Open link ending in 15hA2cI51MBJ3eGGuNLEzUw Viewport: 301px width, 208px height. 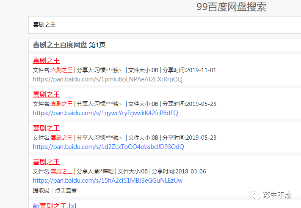click(x=108, y=181)
